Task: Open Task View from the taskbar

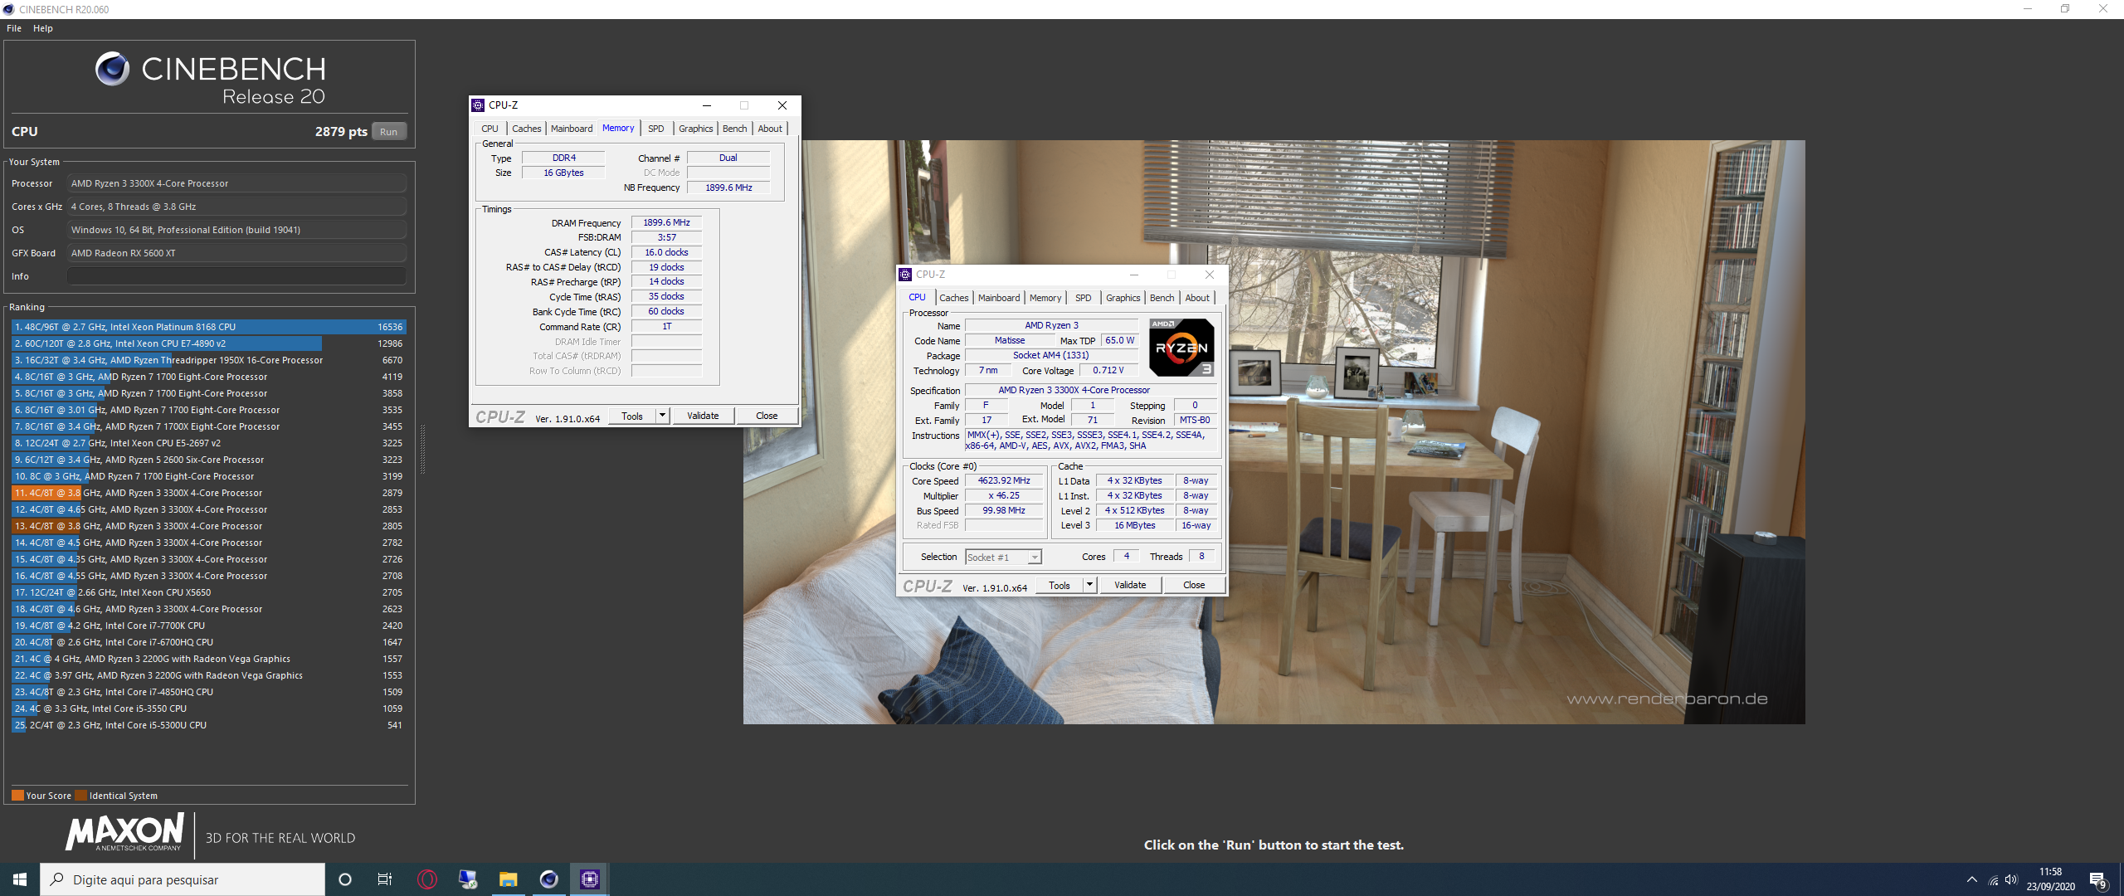Action: pos(385,879)
